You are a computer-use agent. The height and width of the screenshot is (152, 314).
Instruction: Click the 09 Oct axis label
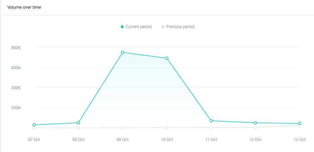(x=123, y=140)
